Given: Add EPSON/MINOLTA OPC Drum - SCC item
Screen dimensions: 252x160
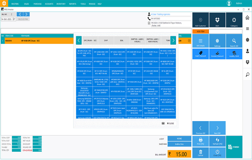Looking at the screenshot, I should (118, 72).
